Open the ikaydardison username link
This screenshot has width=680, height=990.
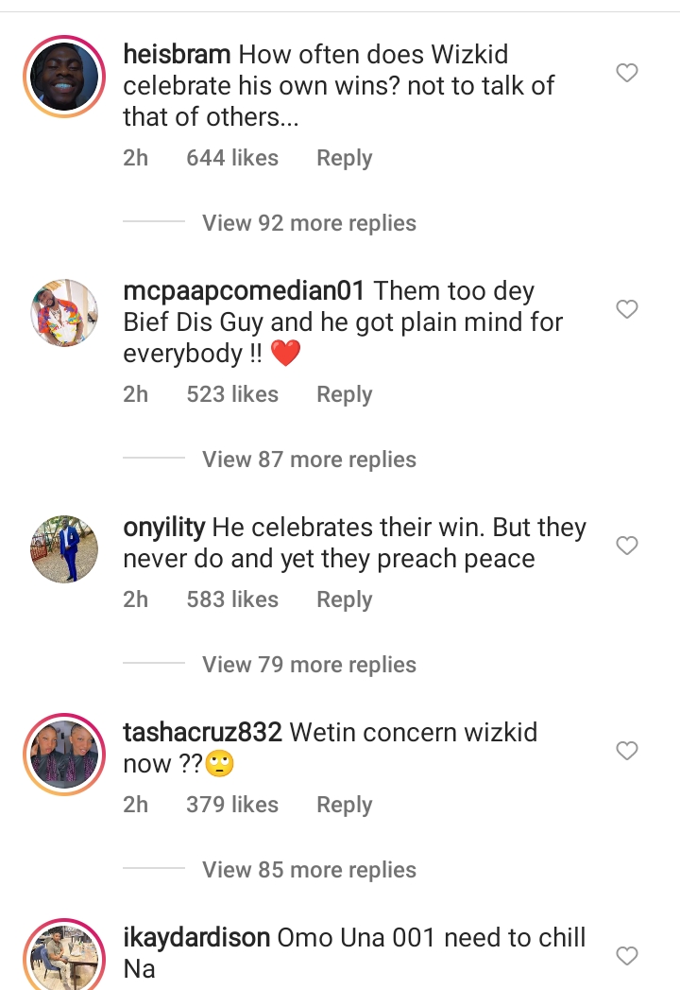pyautogui.click(x=196, y=938)
